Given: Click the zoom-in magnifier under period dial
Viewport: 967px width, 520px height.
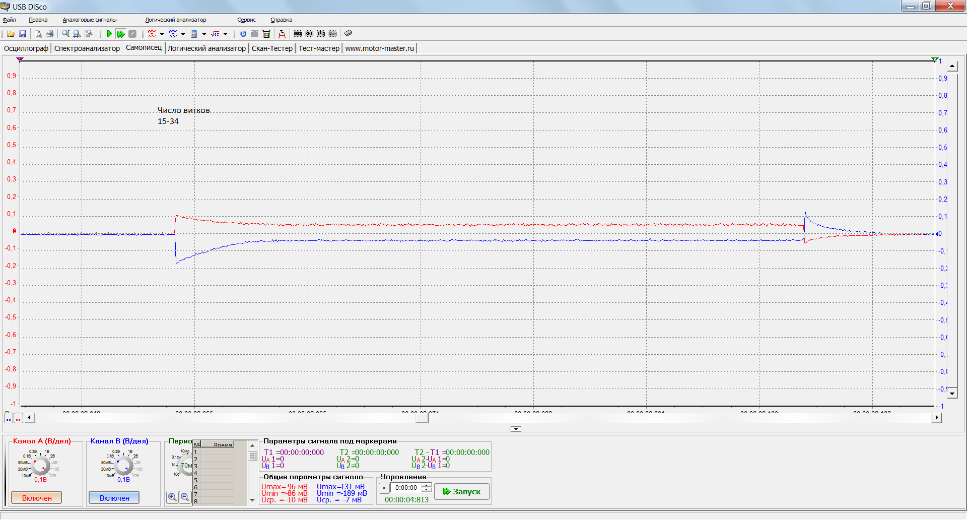Looking at the screenshot, I should click(172, 497).
